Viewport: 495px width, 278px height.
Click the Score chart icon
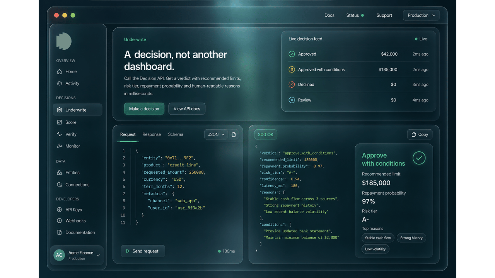coord(60,122)
